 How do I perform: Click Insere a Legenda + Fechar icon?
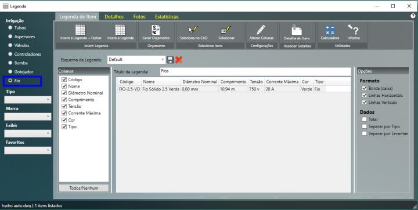tap(81, 30)
